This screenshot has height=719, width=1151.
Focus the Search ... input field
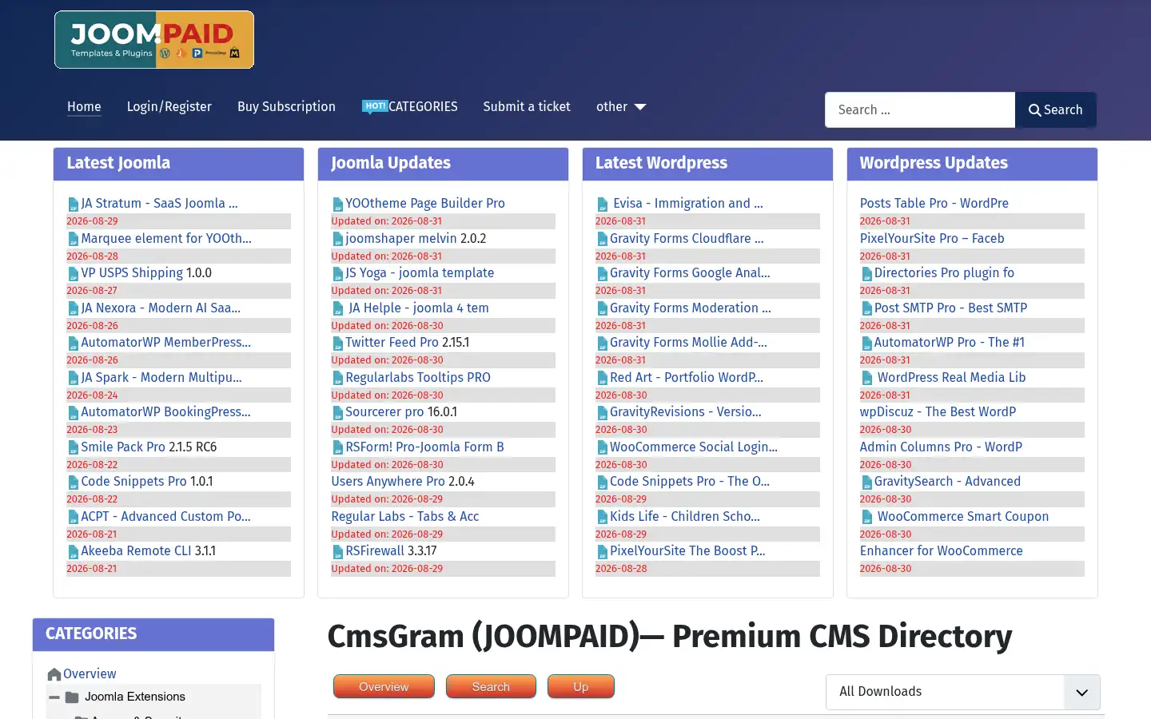click(x=920, y=110)
